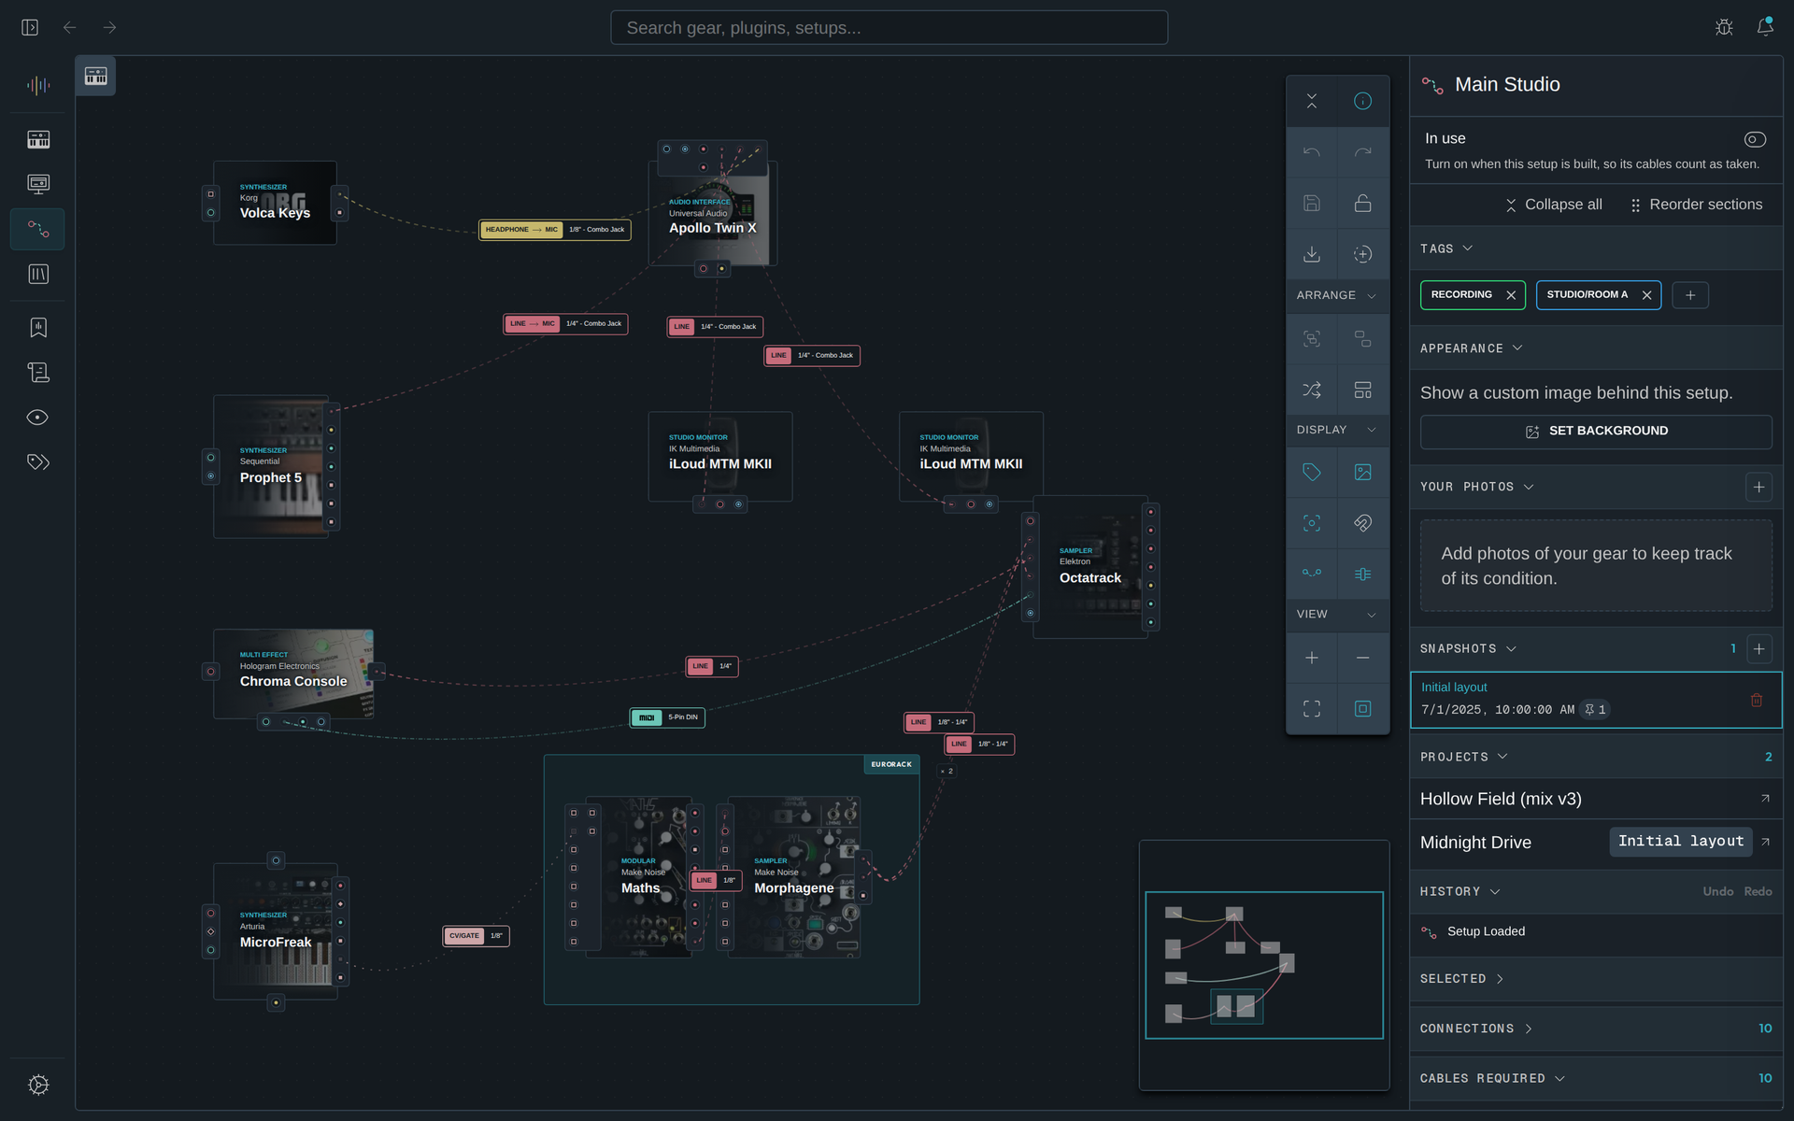1794x1121 pixels.
Task: Toggle the lock icon in toolbar
Action: coord(1363,203)
